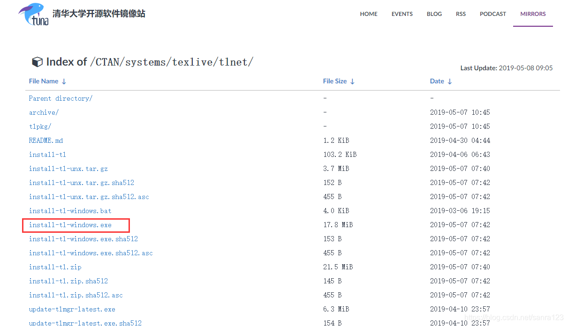Download install-tl-windows.exe
The width and height of the screenshot is (568, 326).
[70, 225]
